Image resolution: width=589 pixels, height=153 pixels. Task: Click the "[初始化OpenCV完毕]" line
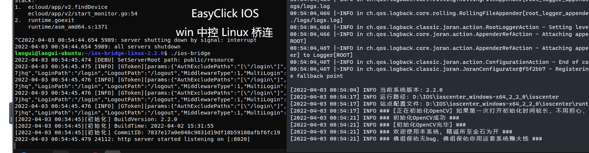pos(378,125)
